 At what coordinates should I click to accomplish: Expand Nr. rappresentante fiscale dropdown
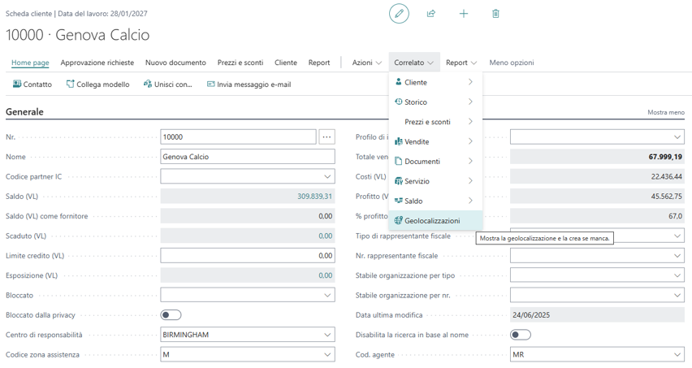click(x=677, y=255)
